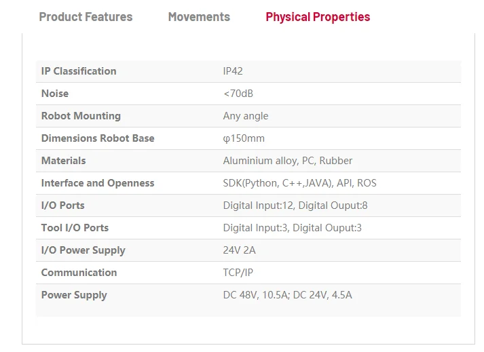The width and height of the screenshot is (484, 352).
Task: Click the TCP/IP communication value
Action: pyautogui.click(x=238, y=273)
